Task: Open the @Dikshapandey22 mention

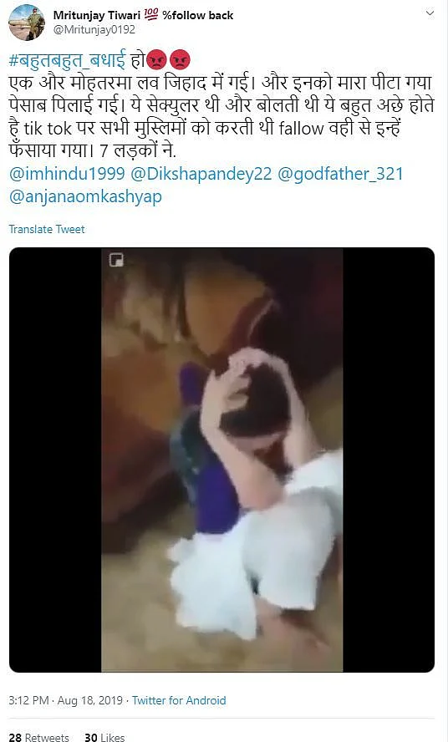Action: (x=201, y=174)
